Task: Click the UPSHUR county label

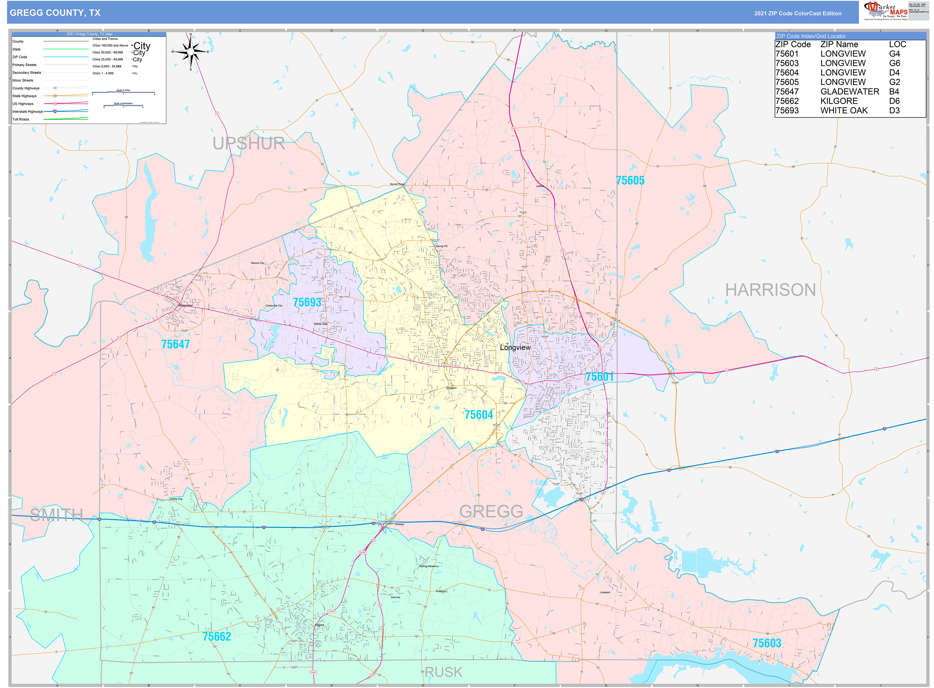Action: (x=249, y=143)
